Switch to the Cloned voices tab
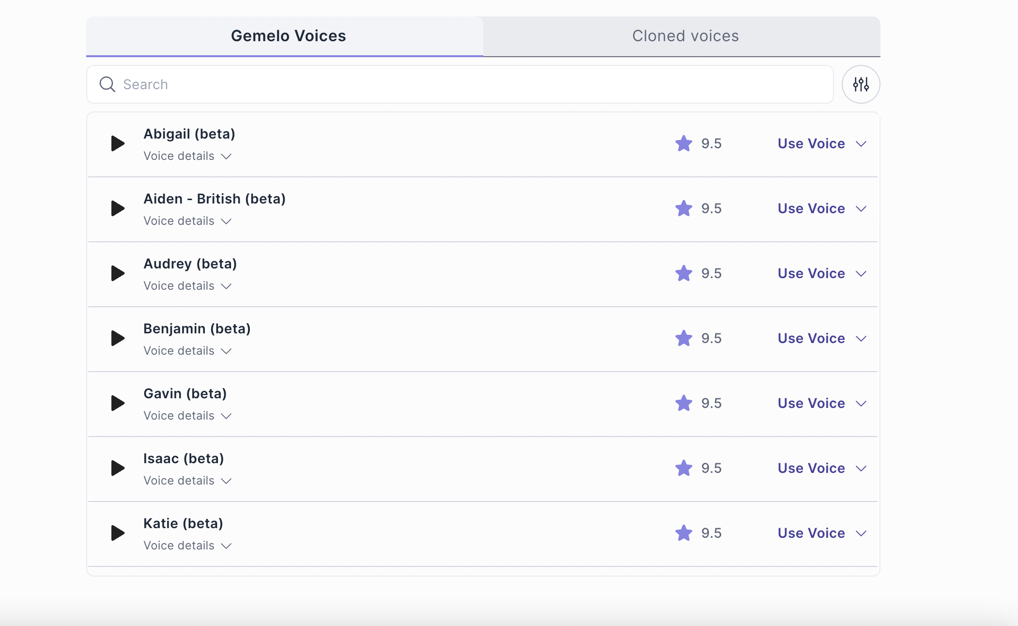Image resolution: width=1018 pixels, height=626 pixels. tap(685, 36)
